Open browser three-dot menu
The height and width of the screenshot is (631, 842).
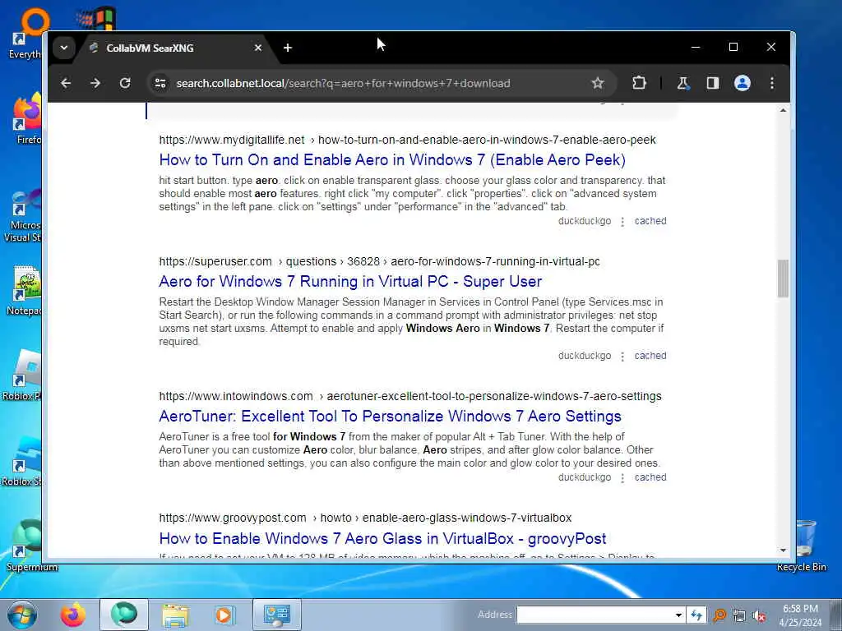(771, 83)
